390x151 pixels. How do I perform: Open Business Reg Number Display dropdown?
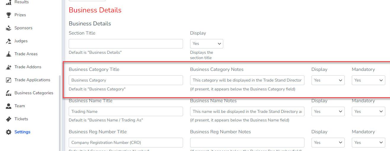(x=328, y=142)
